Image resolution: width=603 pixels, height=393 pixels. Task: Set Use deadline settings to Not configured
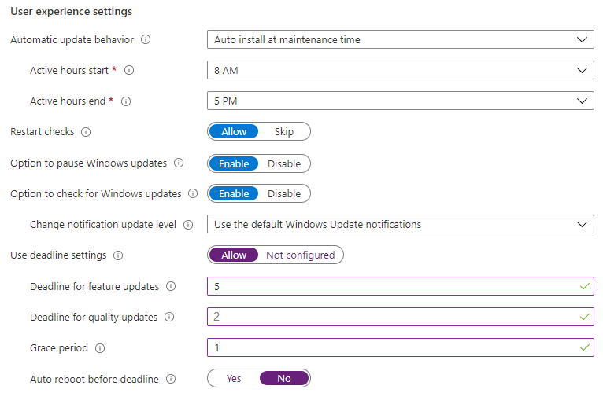300,255
